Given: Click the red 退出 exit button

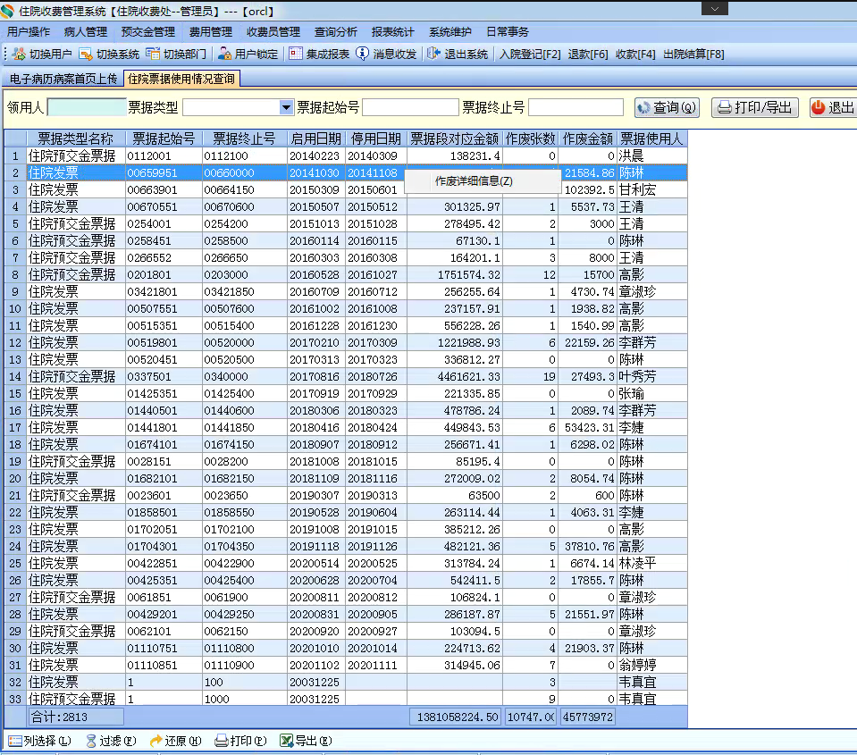Looking at the screenshot, I should 833,107.
